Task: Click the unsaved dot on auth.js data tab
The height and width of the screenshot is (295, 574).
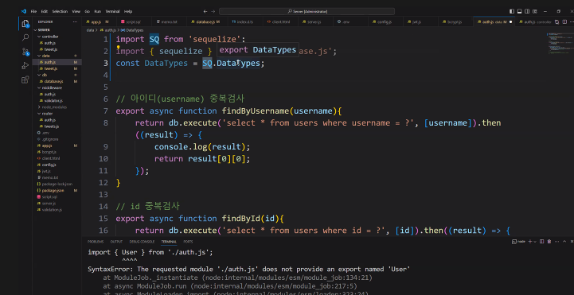Action: coord(510,22)
